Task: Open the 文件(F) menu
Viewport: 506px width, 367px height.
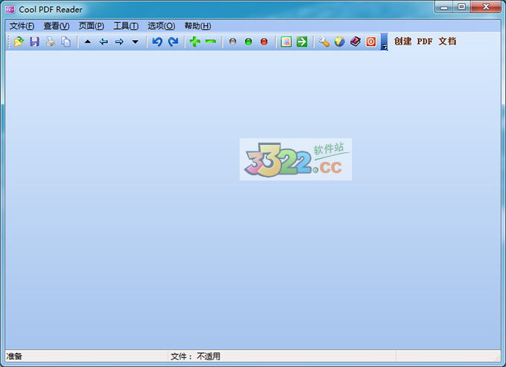Action: [22, 26]
